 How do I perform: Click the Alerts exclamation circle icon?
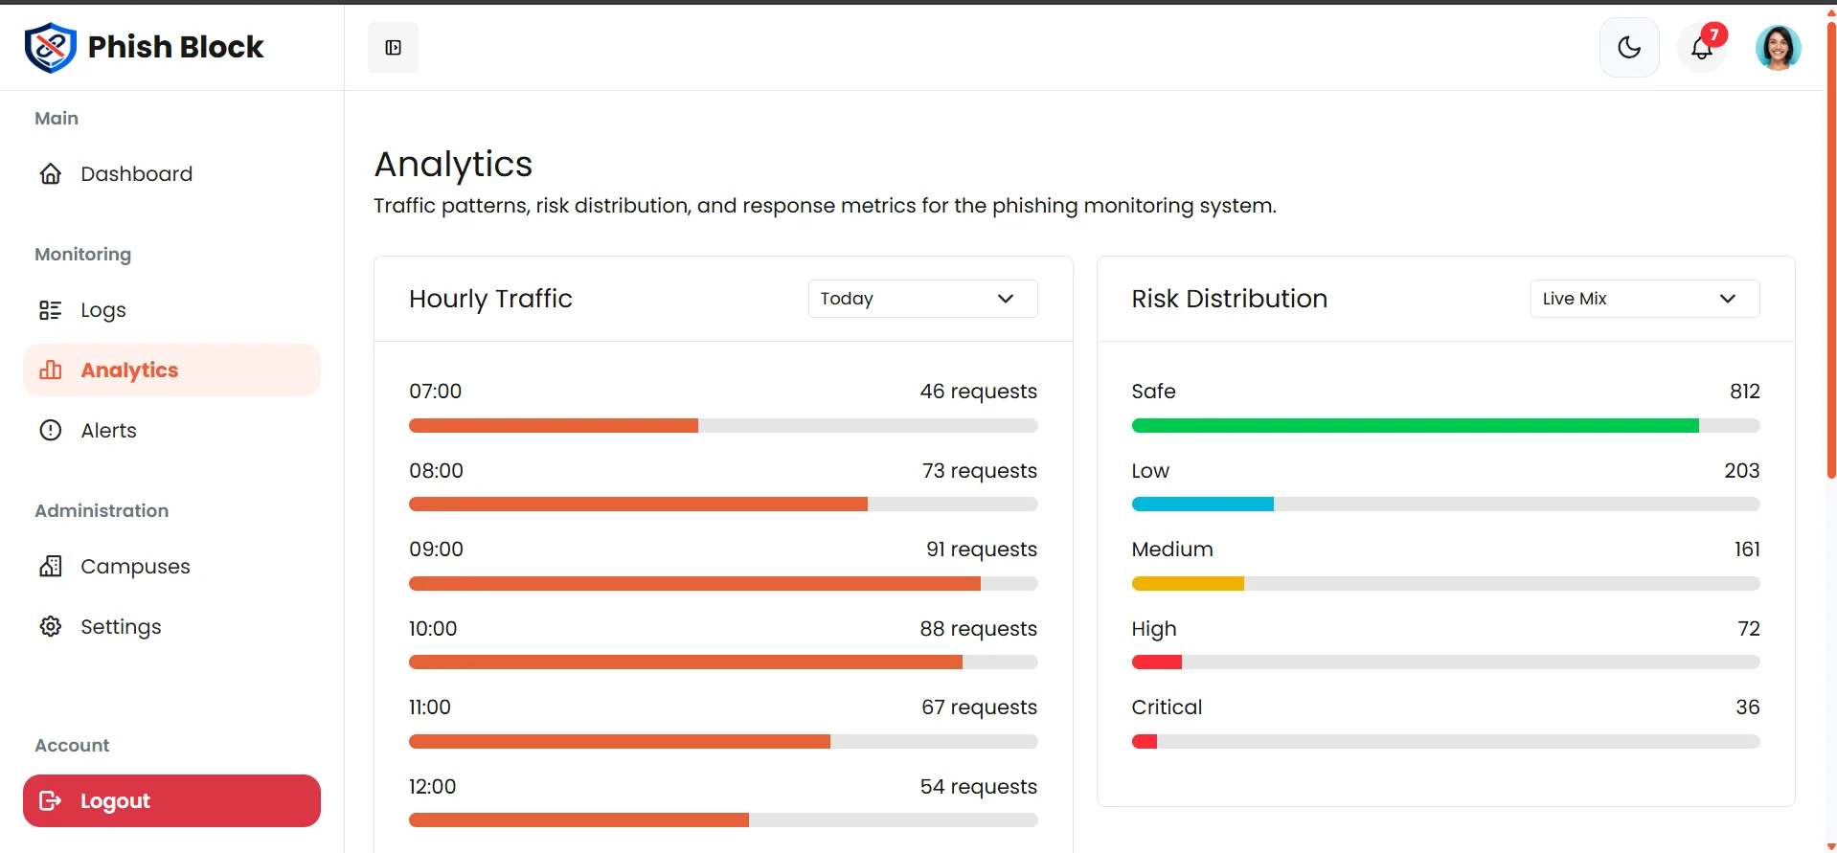[51, 430]
